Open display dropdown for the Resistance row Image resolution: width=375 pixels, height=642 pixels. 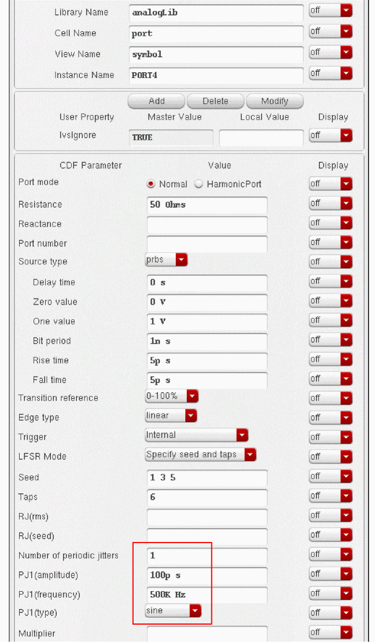click(330, 204)
